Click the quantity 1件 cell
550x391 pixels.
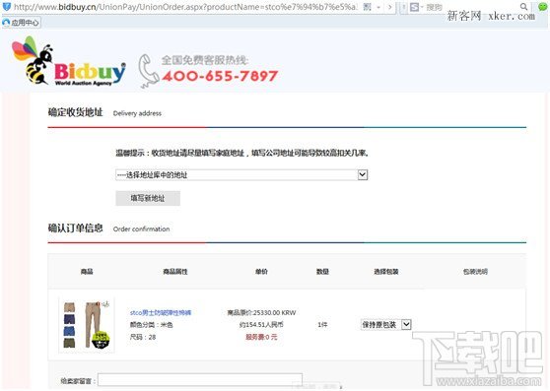coord(322,325)
